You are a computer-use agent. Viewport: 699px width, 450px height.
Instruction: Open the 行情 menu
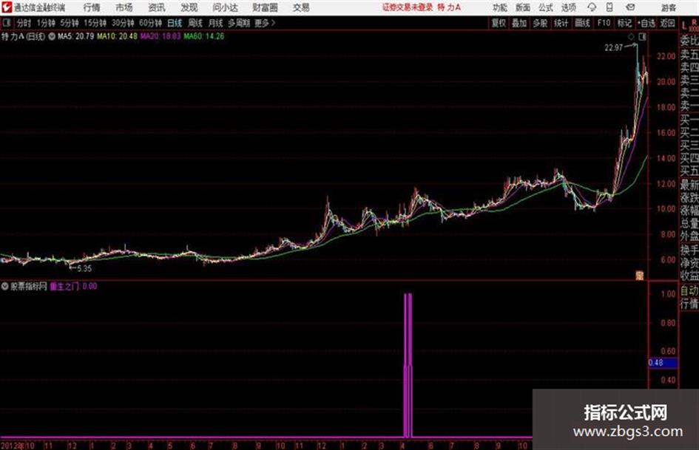pyautogui.click(x=92, y=7)
